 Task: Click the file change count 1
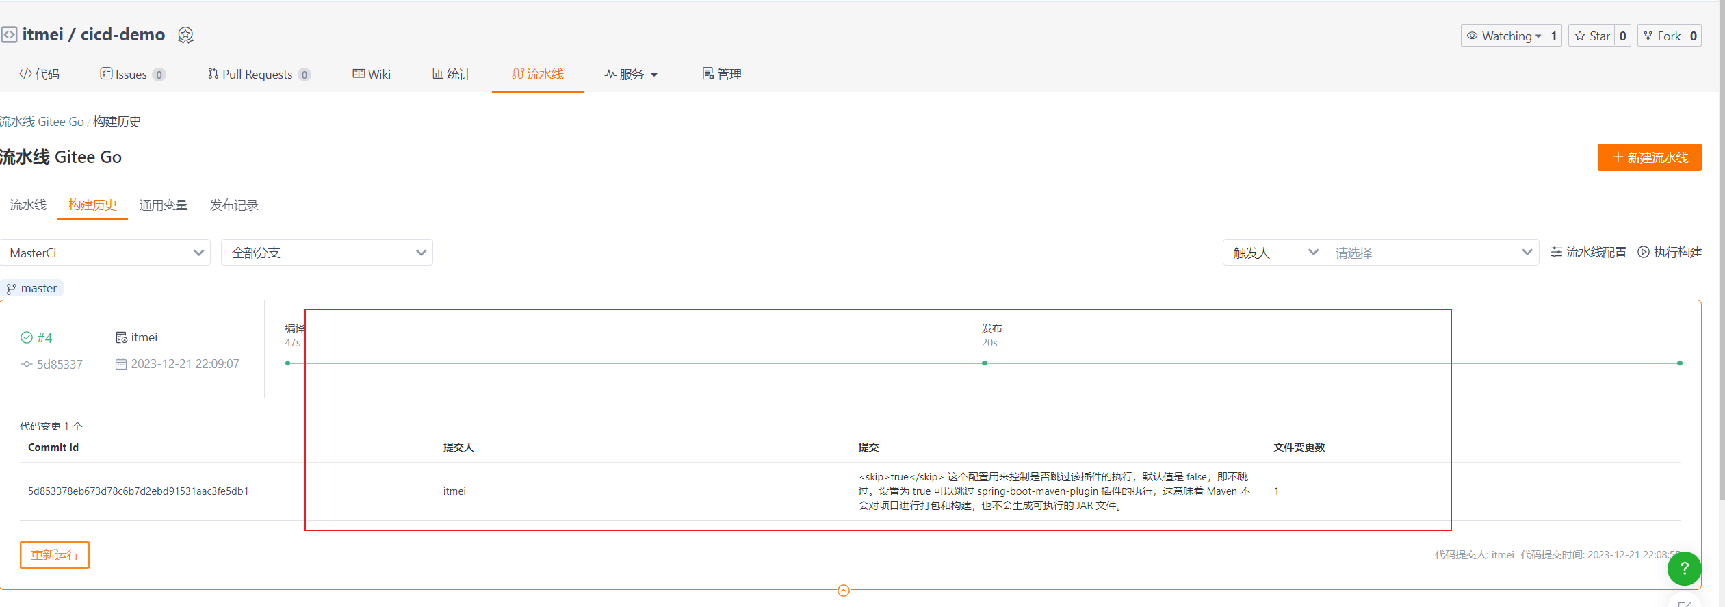[x=1276, y=491]
